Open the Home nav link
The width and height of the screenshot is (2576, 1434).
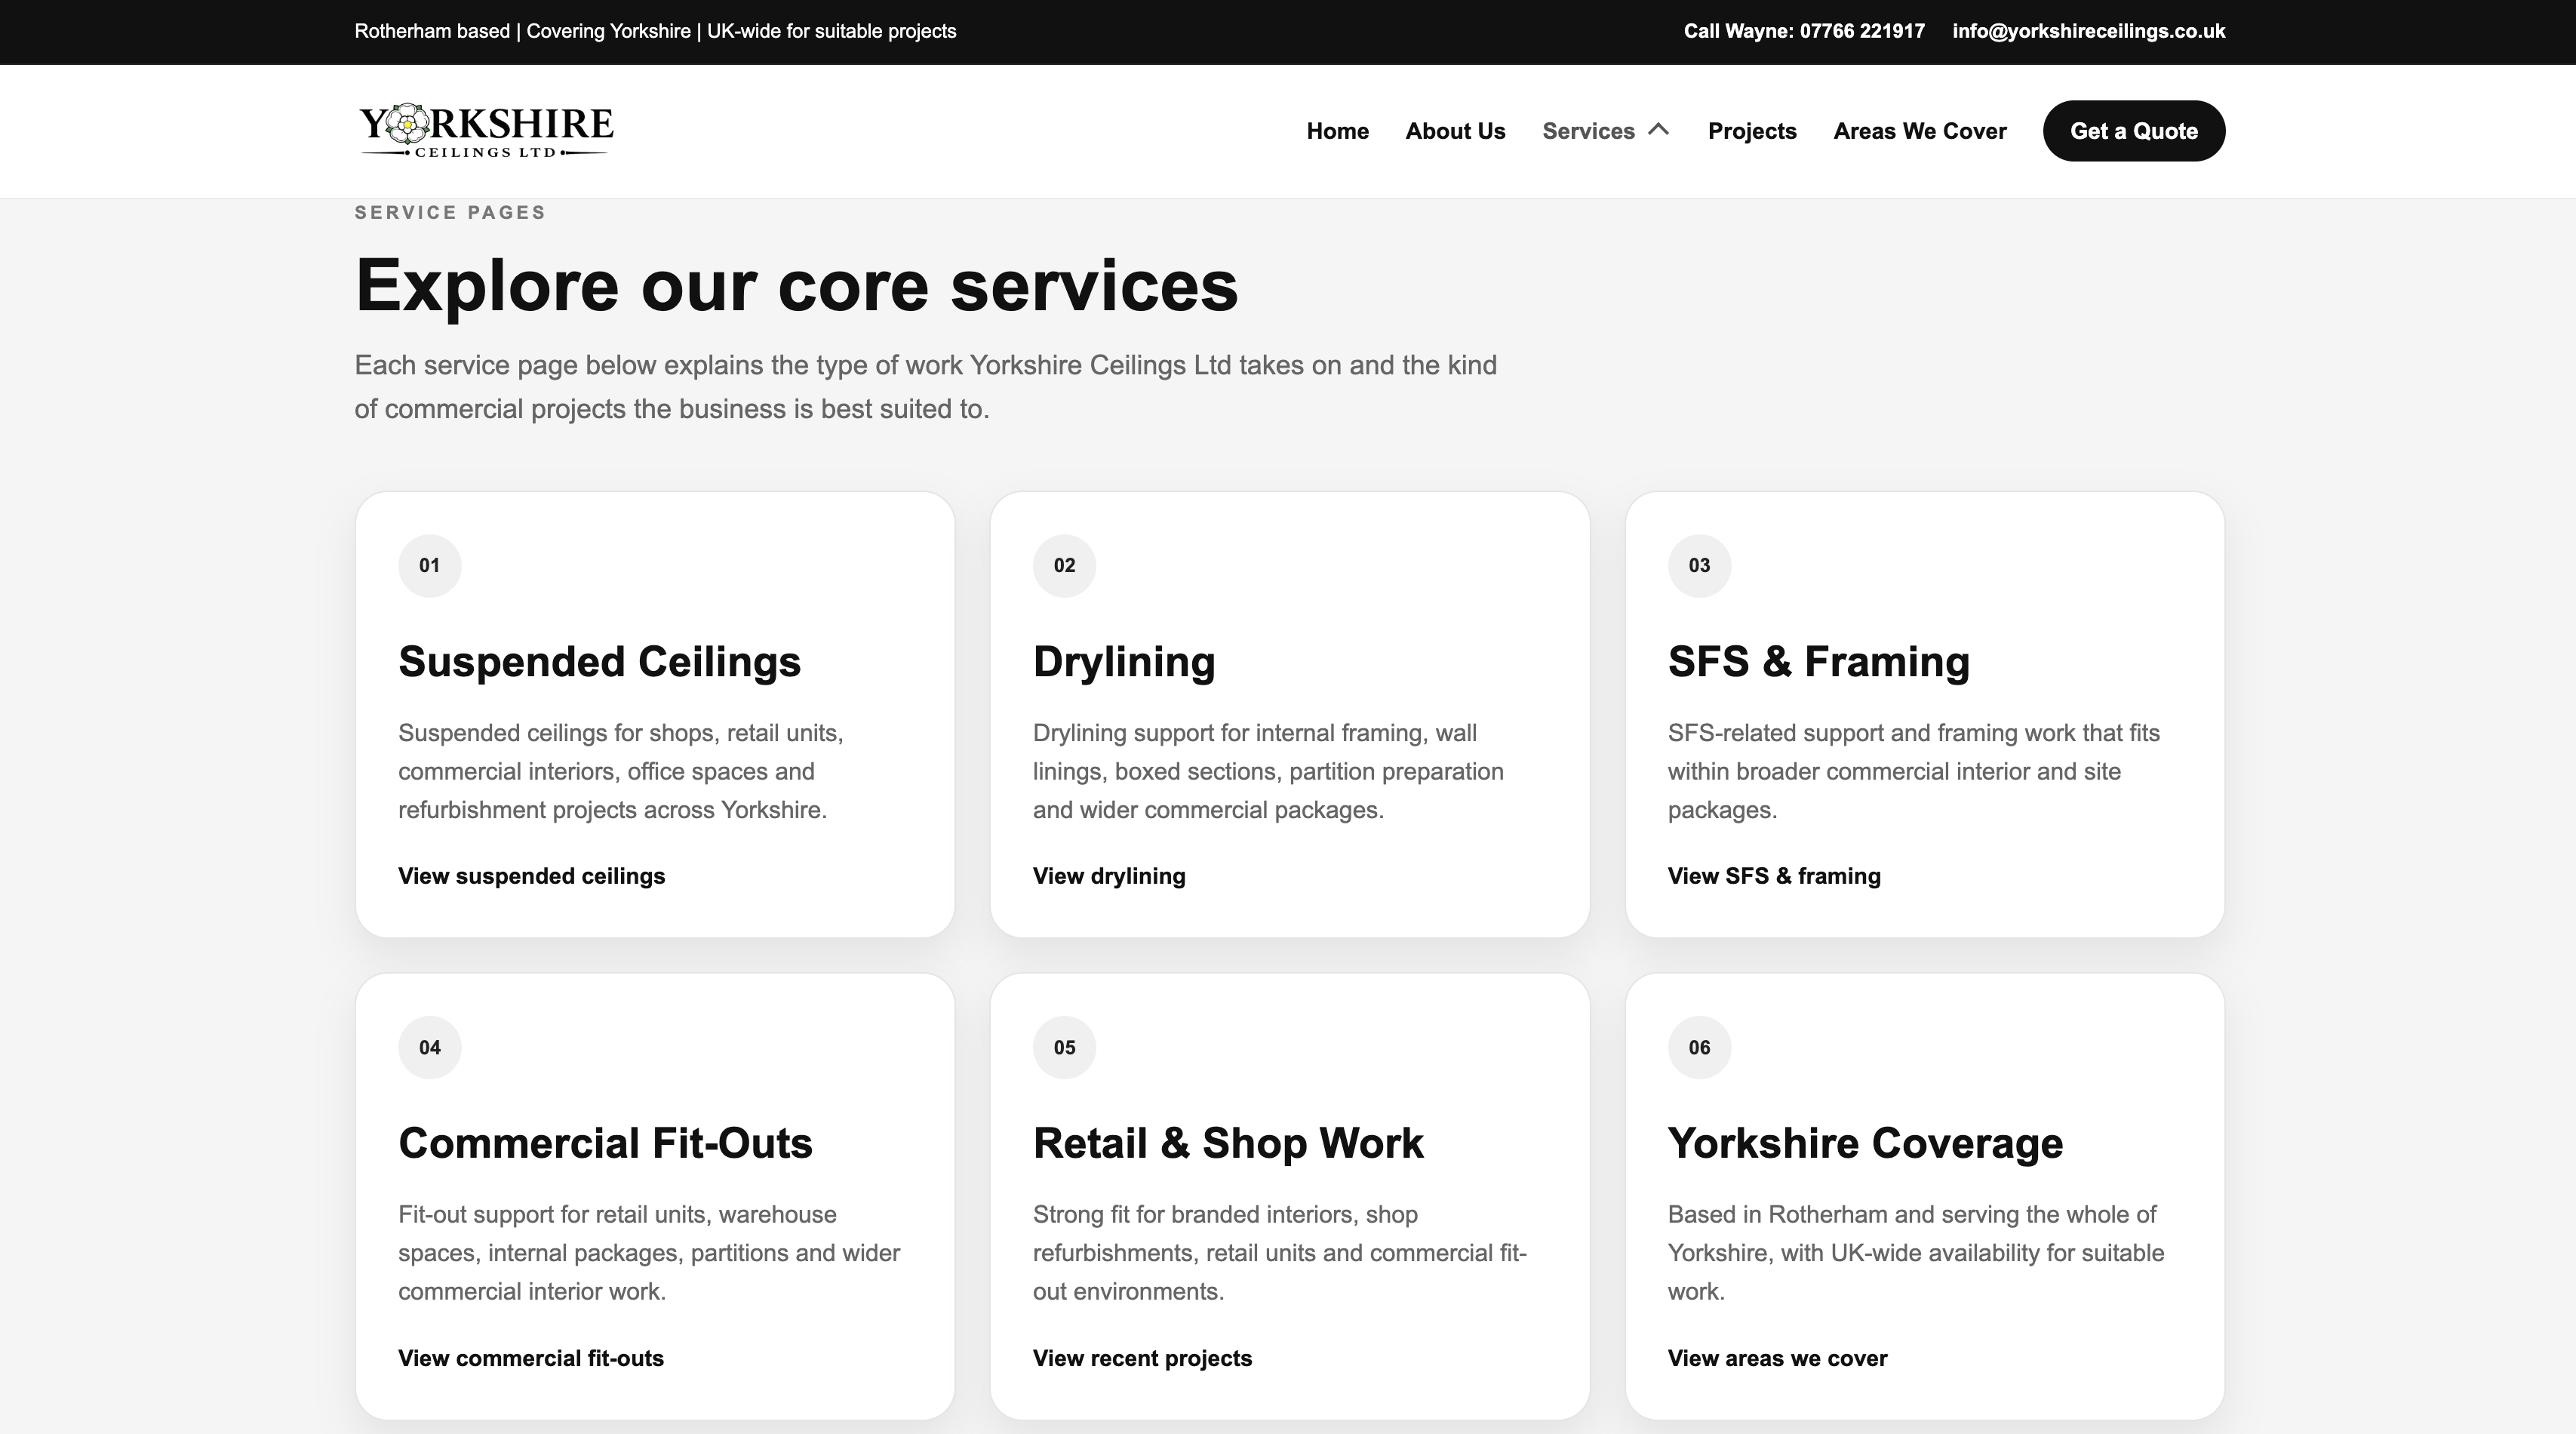pyautogui.click(x=1337, y=131)
